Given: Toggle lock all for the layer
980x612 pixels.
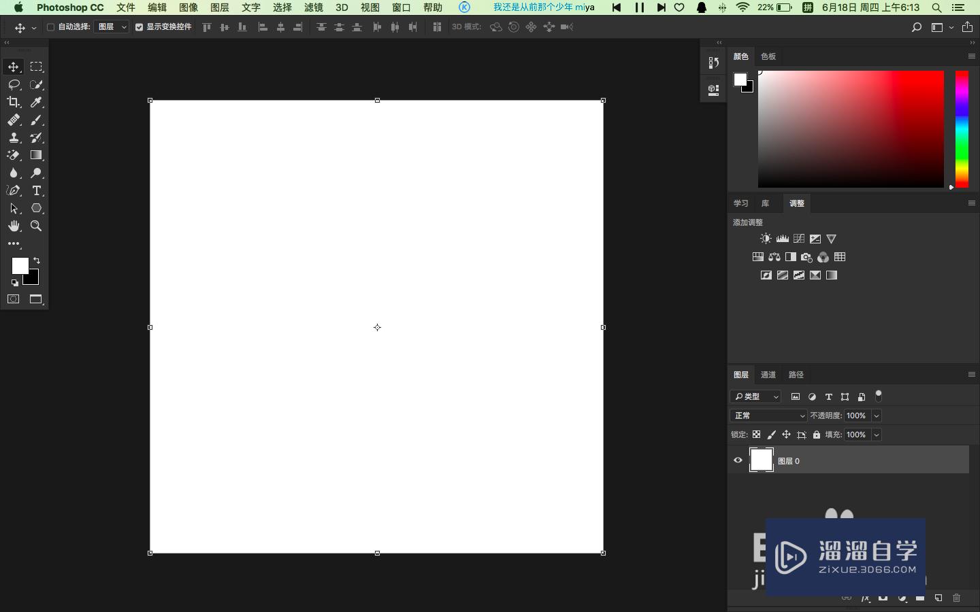Looking at the screenshot, I should tap(817, 435).
